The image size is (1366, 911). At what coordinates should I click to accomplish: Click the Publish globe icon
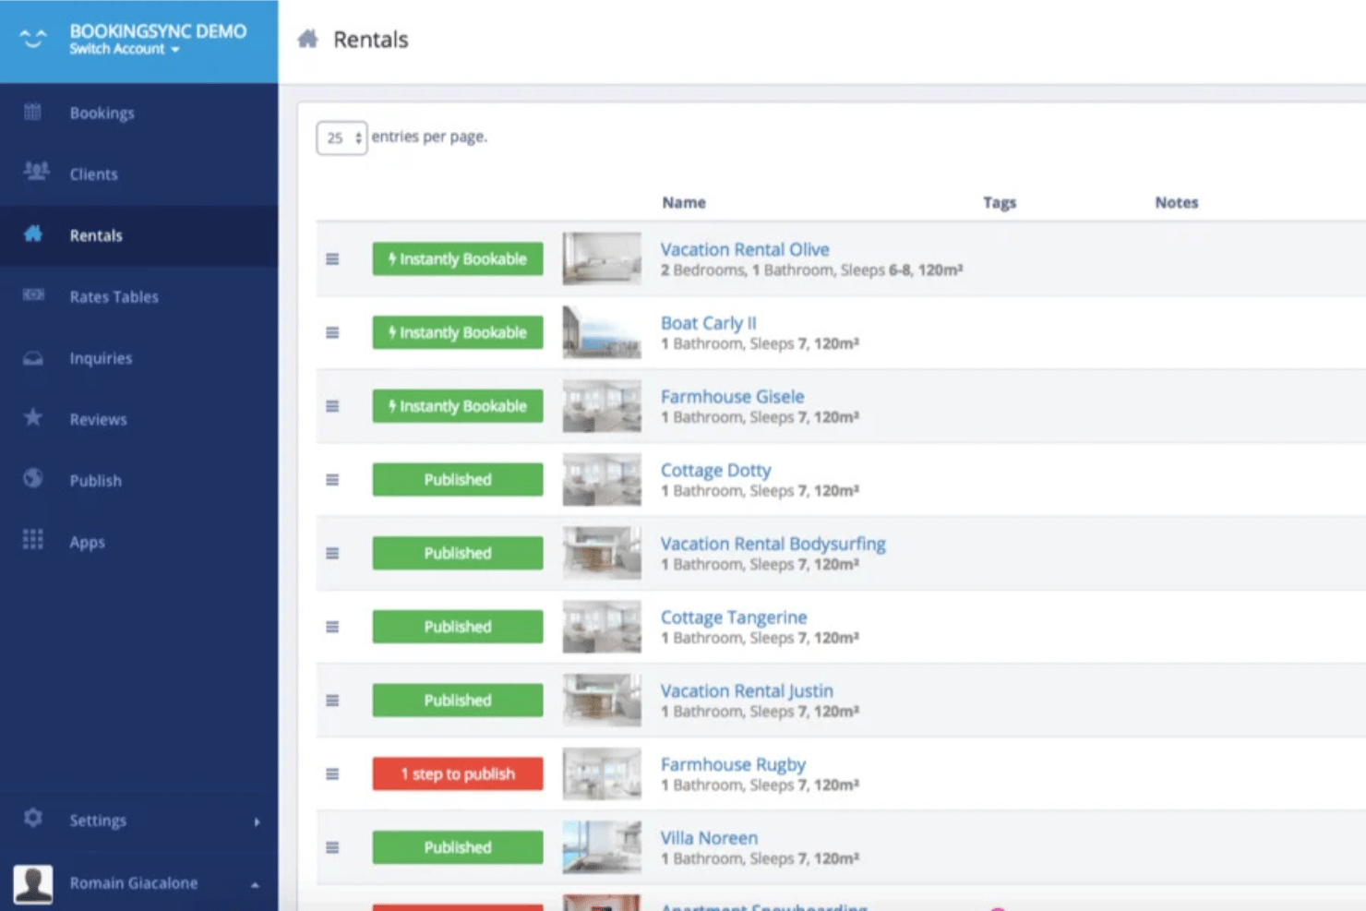33,478
